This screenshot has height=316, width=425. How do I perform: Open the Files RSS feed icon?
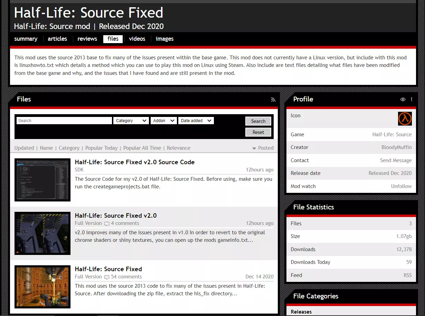click(x=273, y=99)
